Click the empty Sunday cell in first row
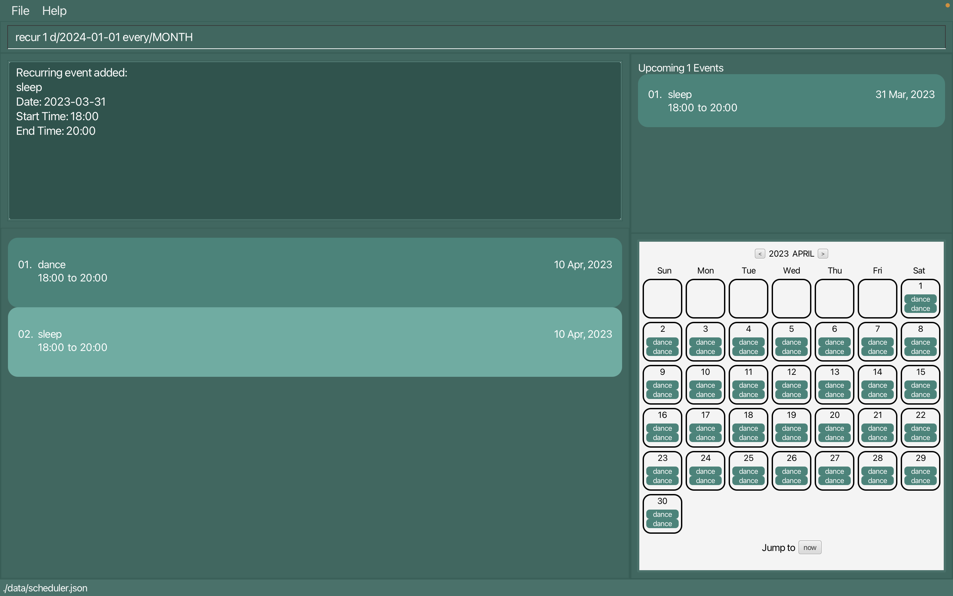The height and width of the screenshot is (596, 953). pos(662,298)
